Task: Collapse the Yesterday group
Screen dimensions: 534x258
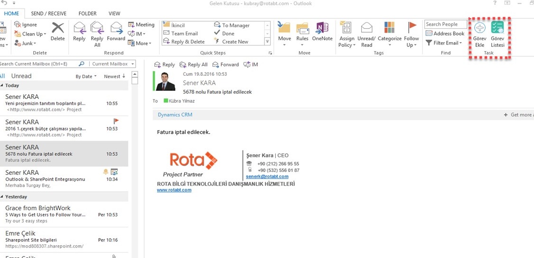Action: pyautogui.click(x=2, y=197)
